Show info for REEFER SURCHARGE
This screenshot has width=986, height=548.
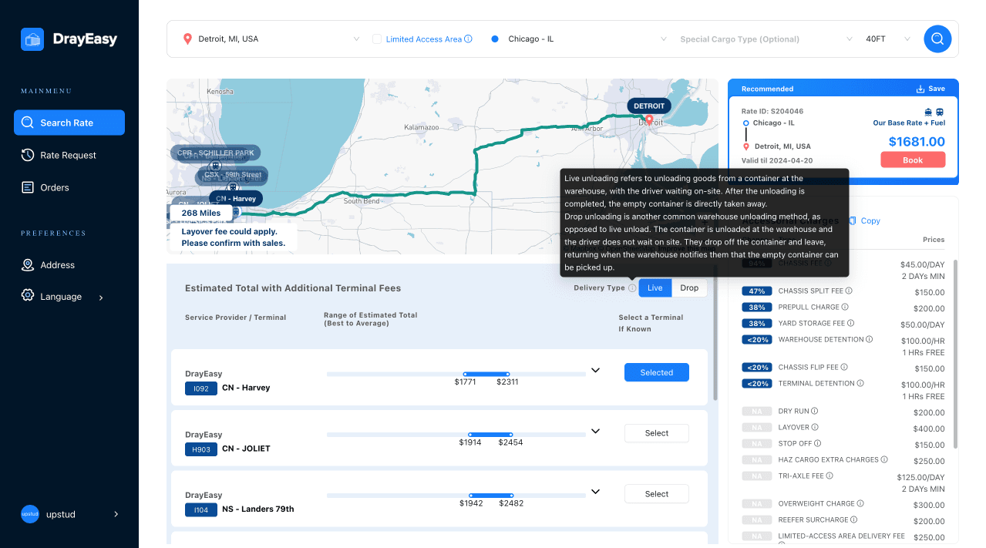[x=854, y=519]
